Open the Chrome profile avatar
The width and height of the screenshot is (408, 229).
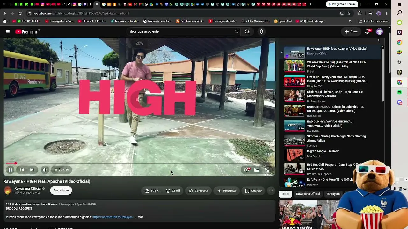point(379,13)
